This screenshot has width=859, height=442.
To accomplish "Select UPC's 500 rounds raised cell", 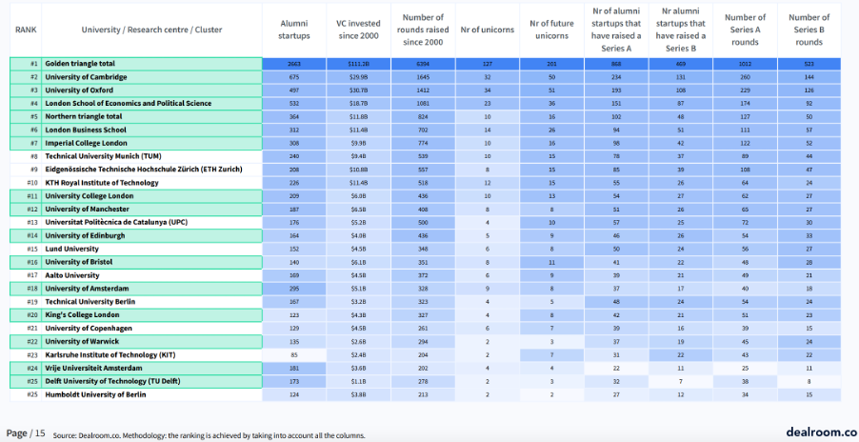I will (423, 222).
